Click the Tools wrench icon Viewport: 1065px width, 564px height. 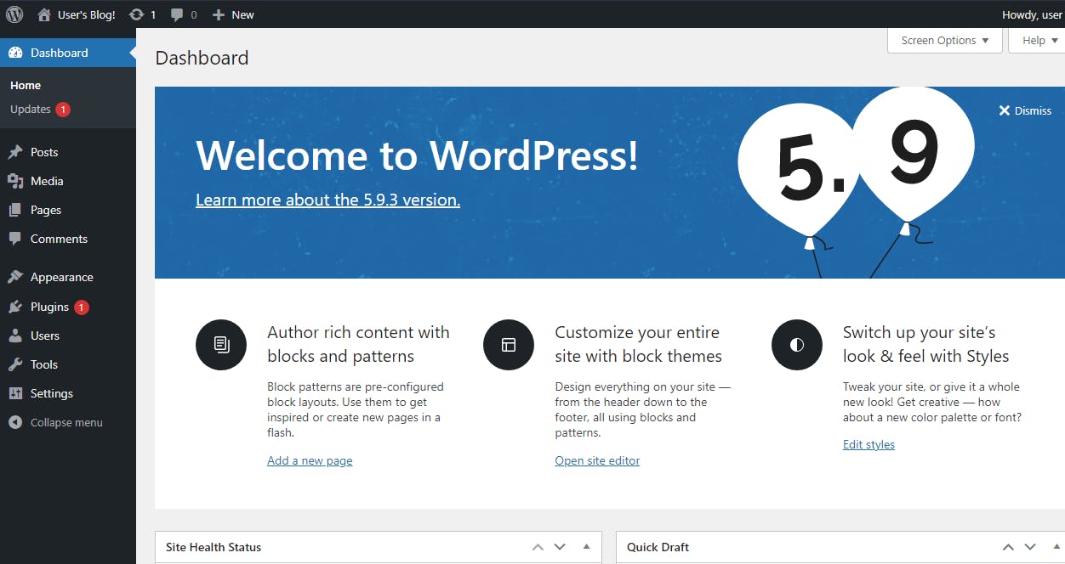click(x=15, y=364)
